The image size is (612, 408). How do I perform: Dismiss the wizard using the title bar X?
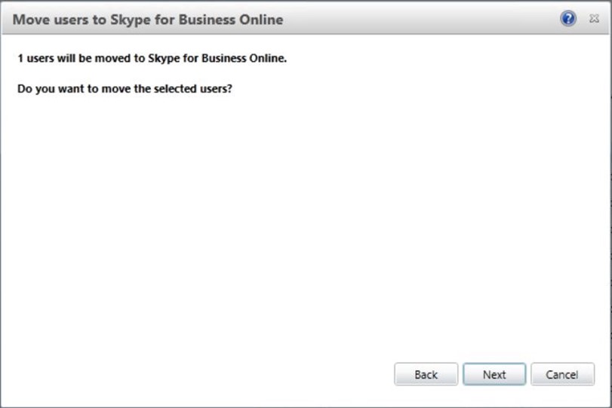pyautogui.click(x=594, y=19)
